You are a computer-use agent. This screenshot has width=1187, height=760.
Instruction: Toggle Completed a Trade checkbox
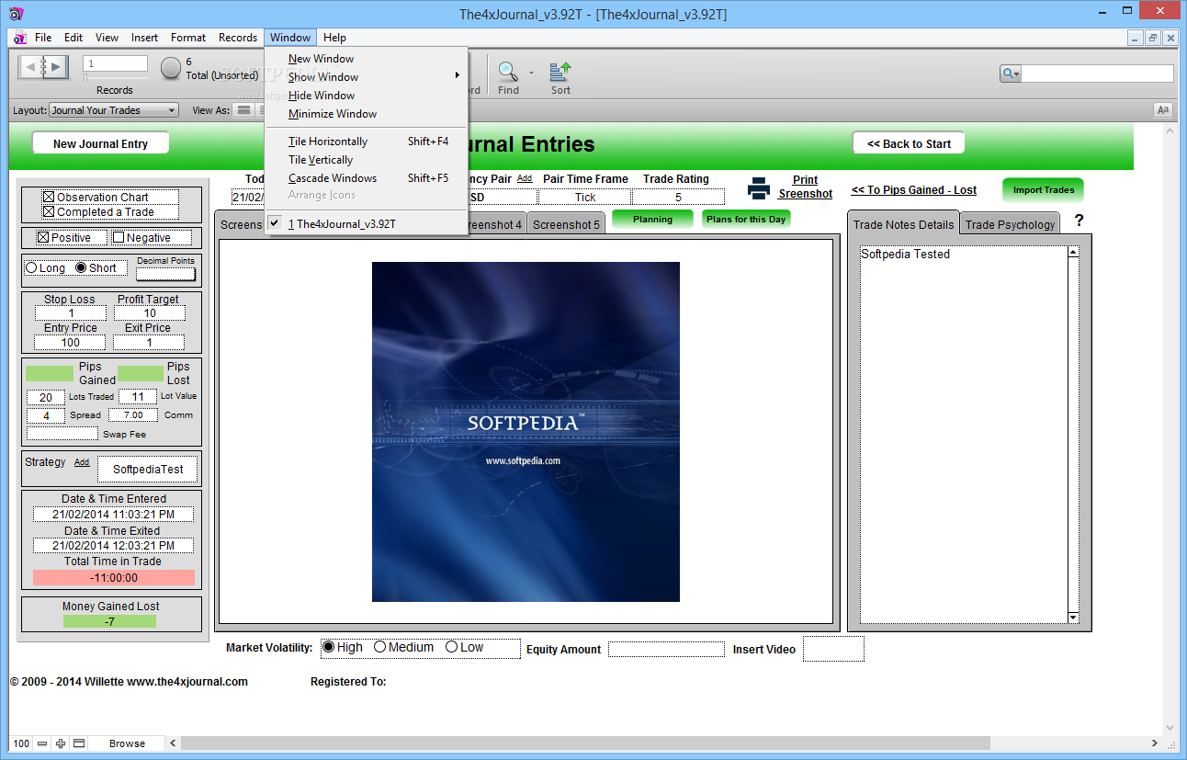pos(49,211)
